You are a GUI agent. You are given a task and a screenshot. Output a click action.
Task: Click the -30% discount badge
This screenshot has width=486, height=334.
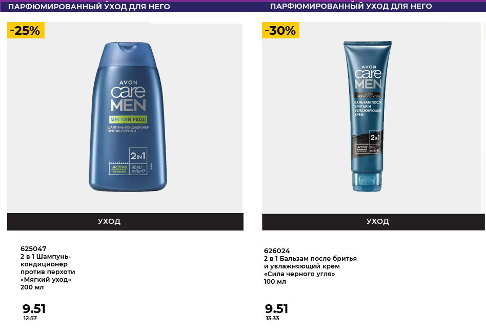[x=280, y=30]
